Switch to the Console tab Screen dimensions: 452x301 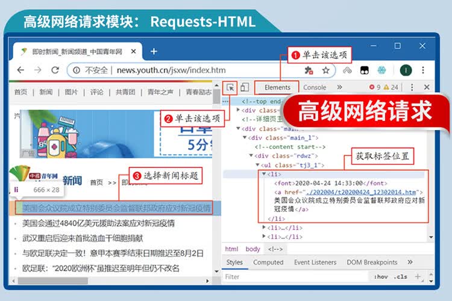tap(315, 87)
